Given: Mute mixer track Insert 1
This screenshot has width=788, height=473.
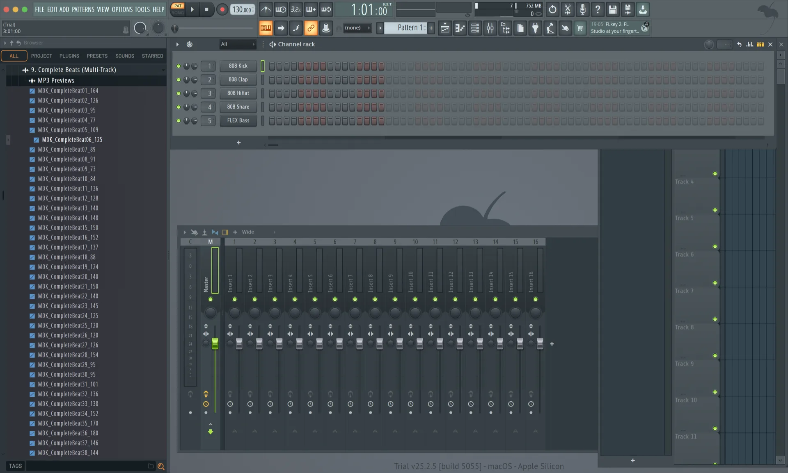Looking at the screenshot, I should (x=235, y=299).
